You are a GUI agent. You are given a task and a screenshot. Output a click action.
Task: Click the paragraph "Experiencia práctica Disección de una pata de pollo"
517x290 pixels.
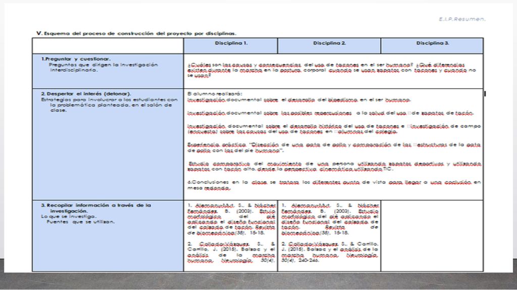334,148
